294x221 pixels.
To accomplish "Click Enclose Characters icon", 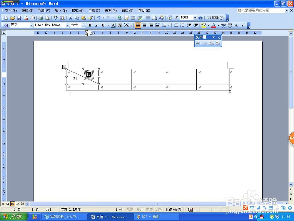I will click(230, 25).
